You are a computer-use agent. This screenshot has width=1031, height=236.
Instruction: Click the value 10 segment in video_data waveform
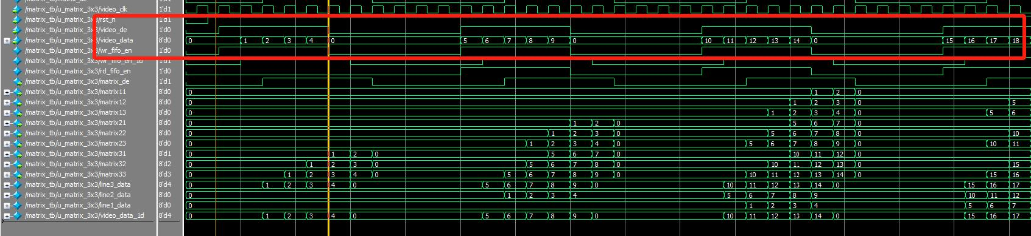(x=712, y=41)
